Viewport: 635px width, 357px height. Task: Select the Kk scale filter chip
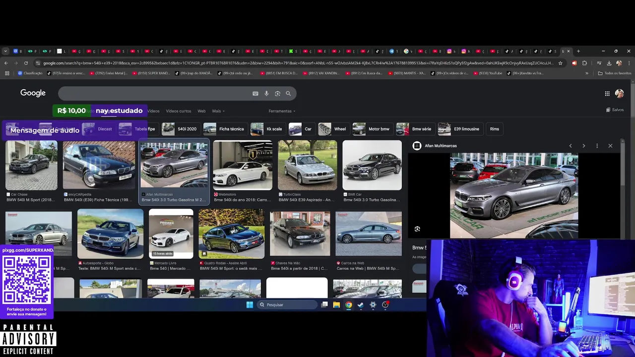pos(267,129)
